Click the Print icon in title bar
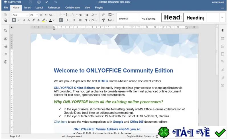Screen dimensions: 228x140 [x=39, y=2]
